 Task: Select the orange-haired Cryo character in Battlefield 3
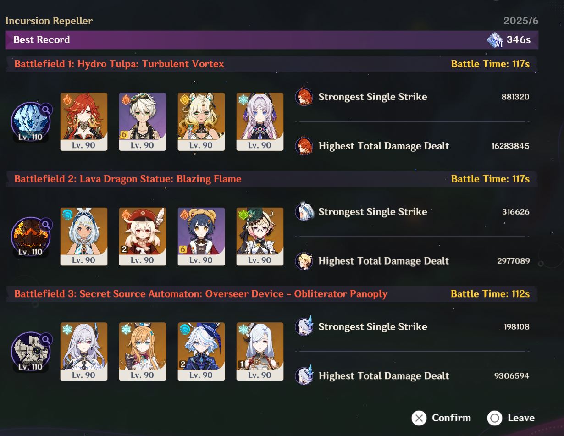pyautogui.click(x=143, y=352)
